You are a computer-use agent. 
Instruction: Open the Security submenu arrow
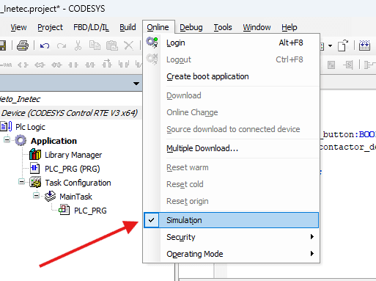312,237
